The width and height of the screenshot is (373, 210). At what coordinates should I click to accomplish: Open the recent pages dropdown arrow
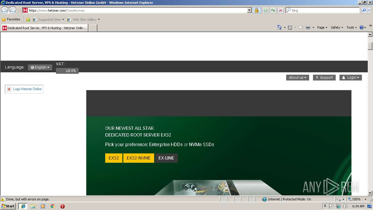point(19,10)
